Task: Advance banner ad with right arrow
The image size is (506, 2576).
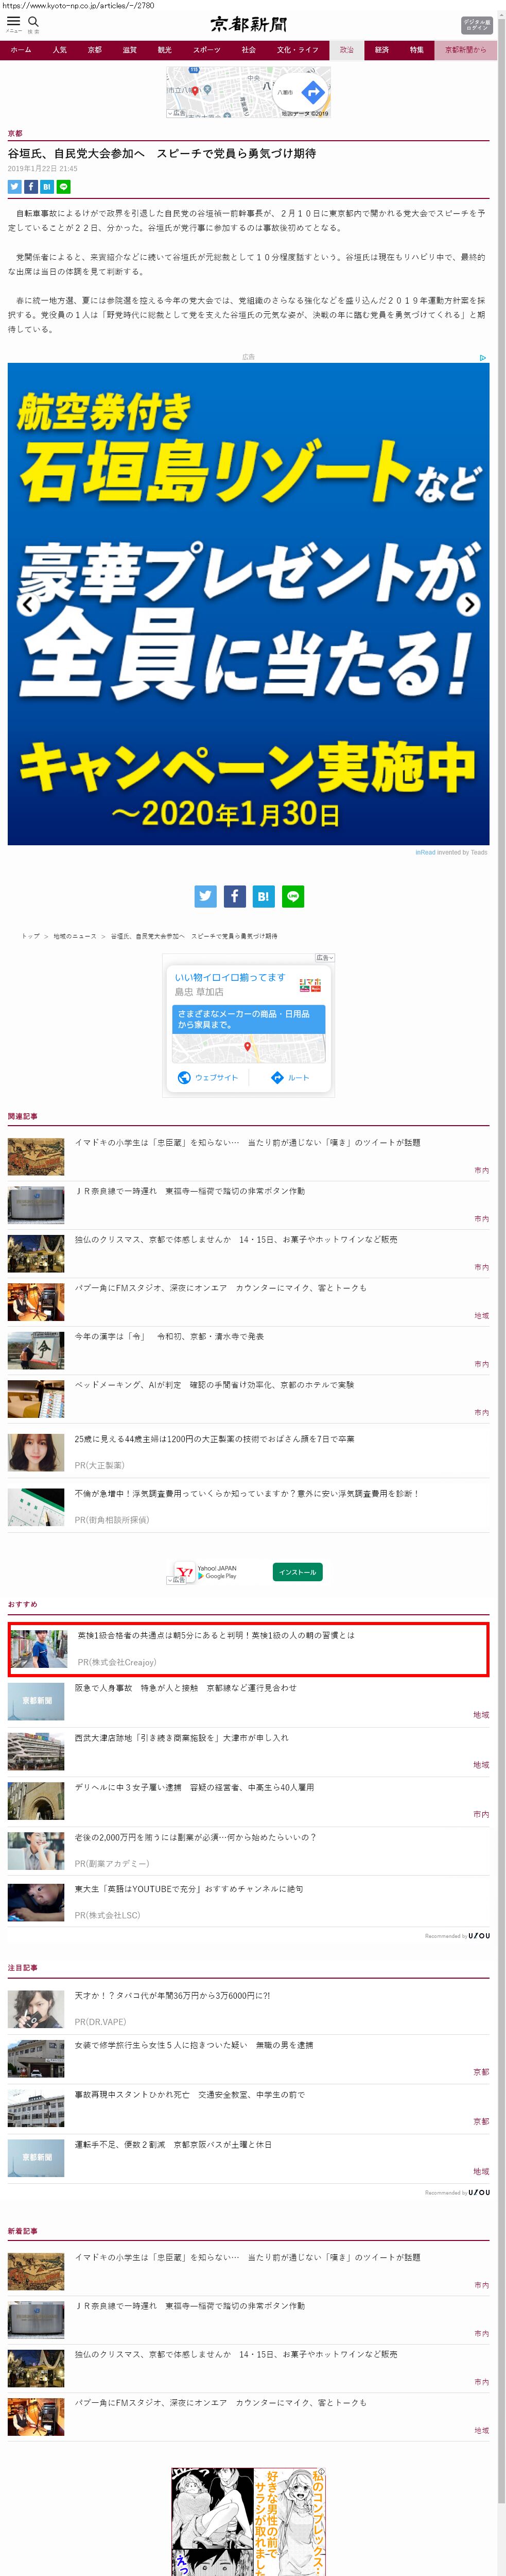Action: tap(469, 604)
